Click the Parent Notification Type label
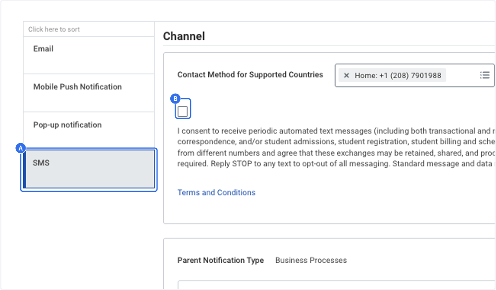 click(220, 260)
